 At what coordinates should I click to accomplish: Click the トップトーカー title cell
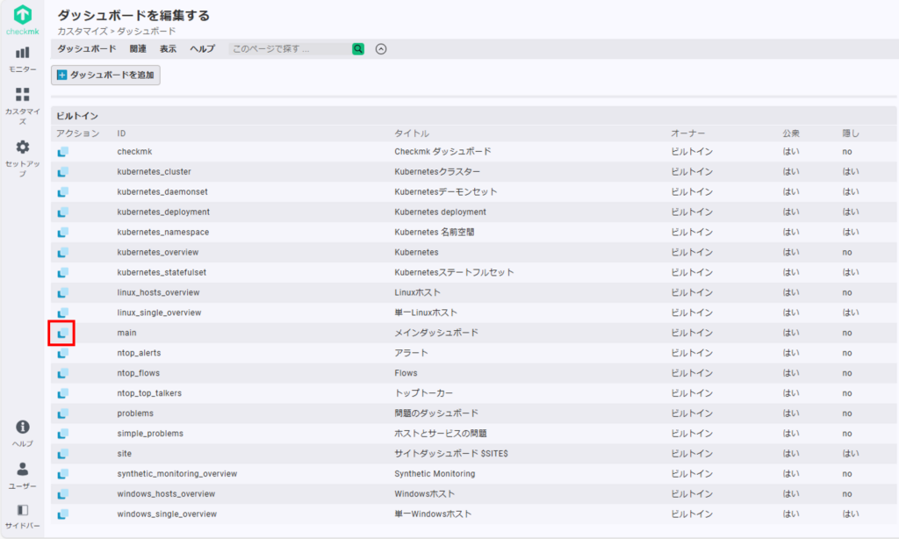click(424, 393)
